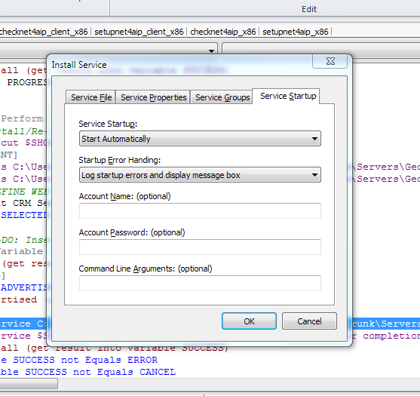The image size is (420, 396).
Task: Select the 'SUCCESS not Equals CANCEL' script line
Action: [88, 372]
